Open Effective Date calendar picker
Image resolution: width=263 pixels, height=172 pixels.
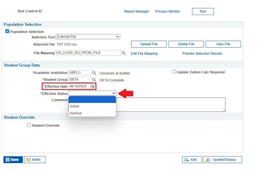pyautogui.click(x=92, y=86)
